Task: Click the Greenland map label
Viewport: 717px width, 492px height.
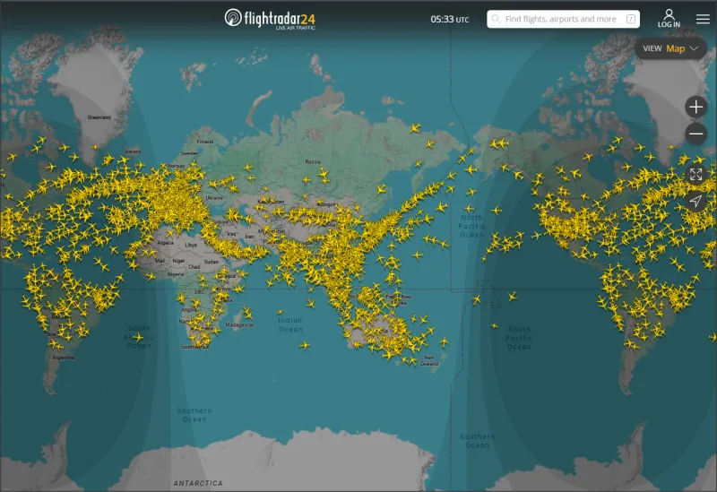Action: point(99,117)
